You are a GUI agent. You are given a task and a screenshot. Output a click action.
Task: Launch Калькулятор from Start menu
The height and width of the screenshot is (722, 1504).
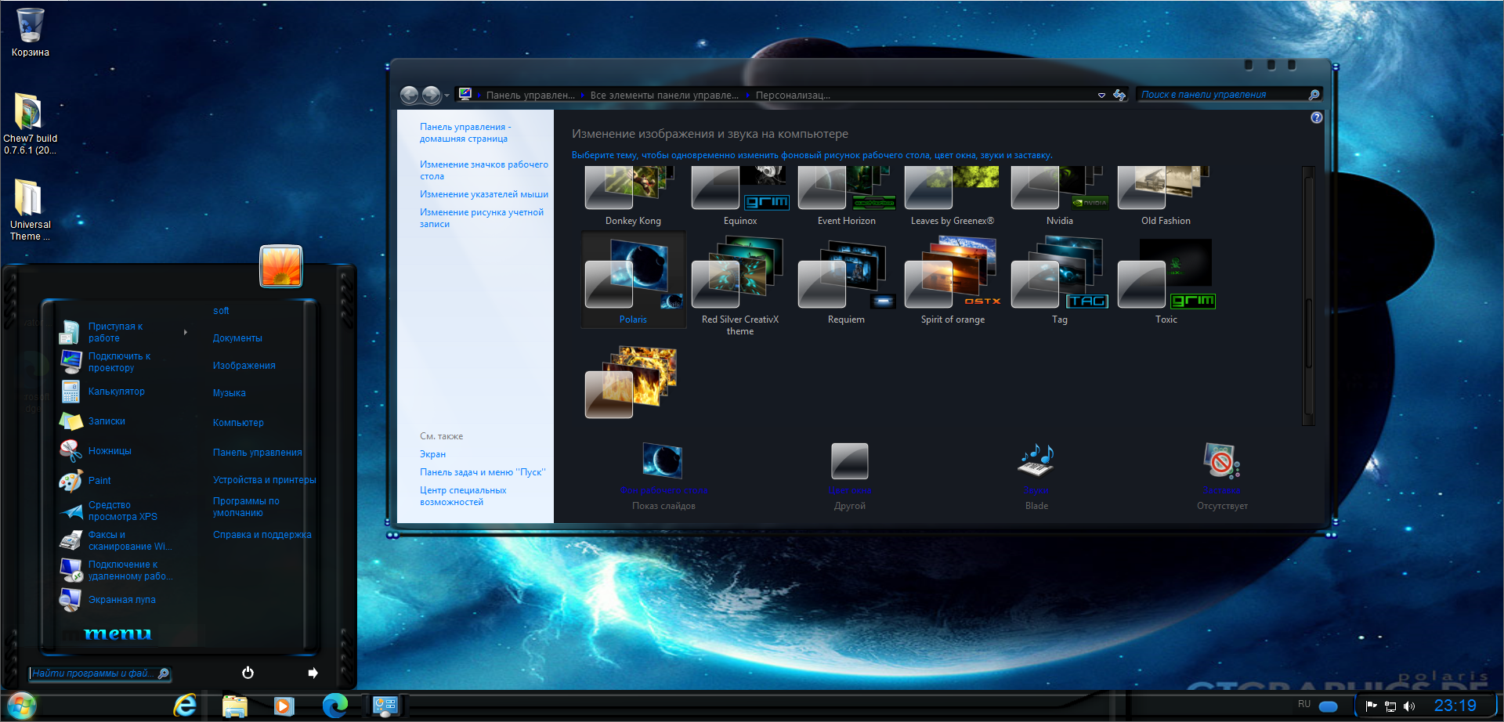pos(116,392)
